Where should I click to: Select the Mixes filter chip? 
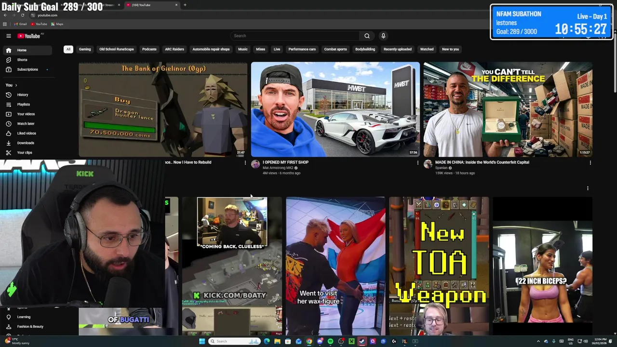[261, 49]
